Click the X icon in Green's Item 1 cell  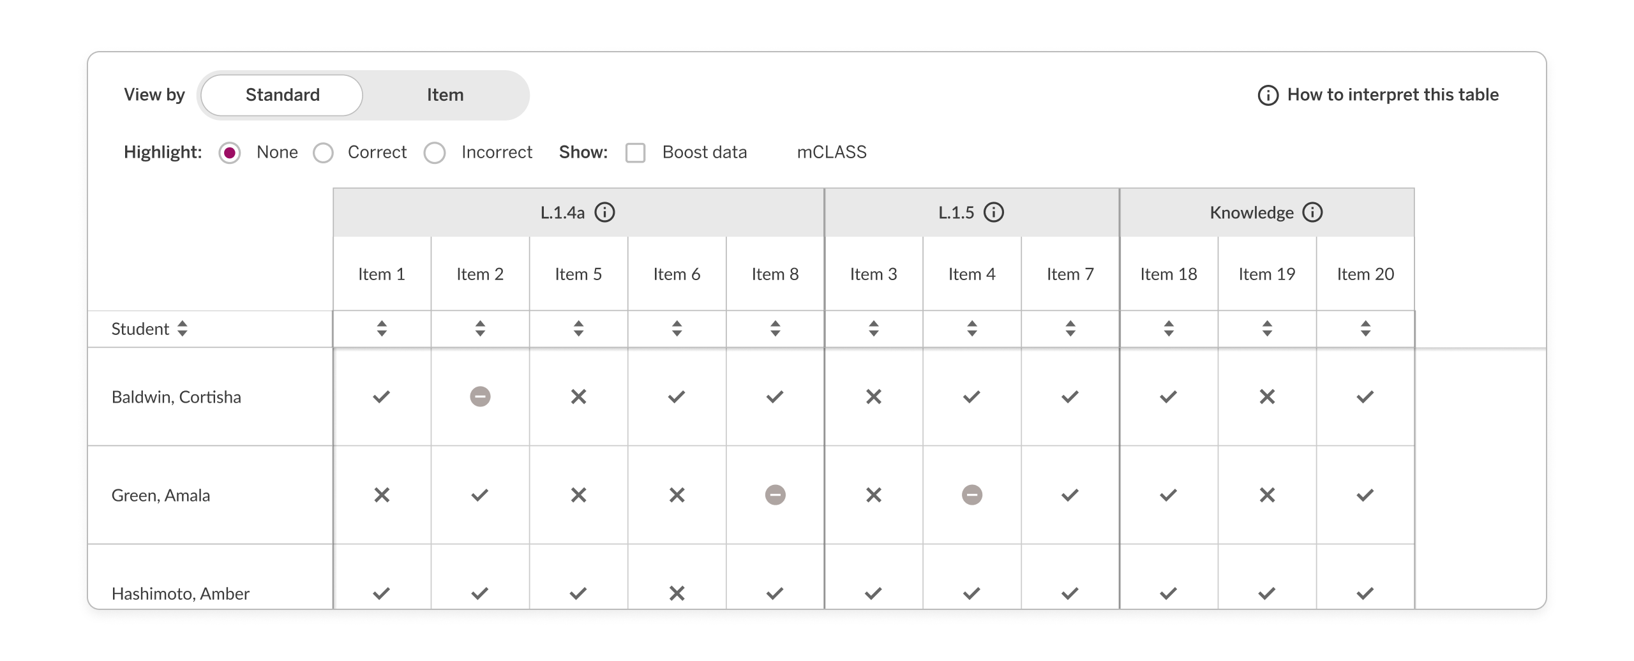point(380,494)
